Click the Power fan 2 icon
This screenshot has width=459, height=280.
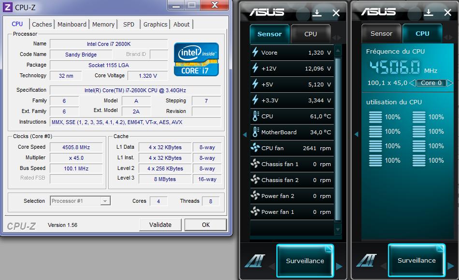[255, 196]
